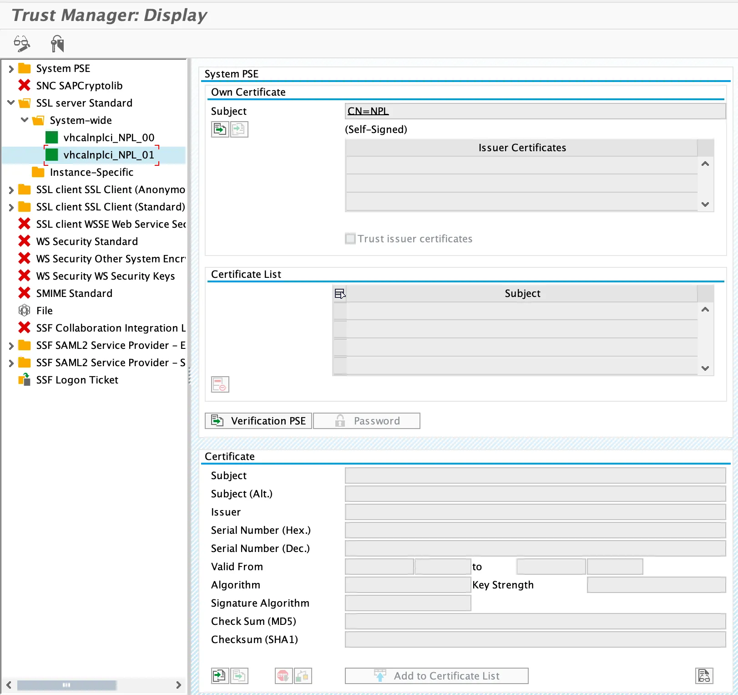This screenshot has height=695, width=738.
Task: Click the remove certificate icon under Certificate List
Action: [x=220, y=384]
